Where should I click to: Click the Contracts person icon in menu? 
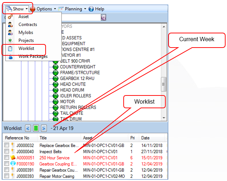tap(10, 24)
